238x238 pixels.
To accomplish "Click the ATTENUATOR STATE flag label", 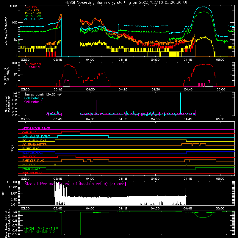I will (x=36, y=129).
